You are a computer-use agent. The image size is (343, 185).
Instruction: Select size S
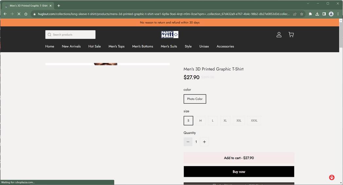click(x=188, y=121)
